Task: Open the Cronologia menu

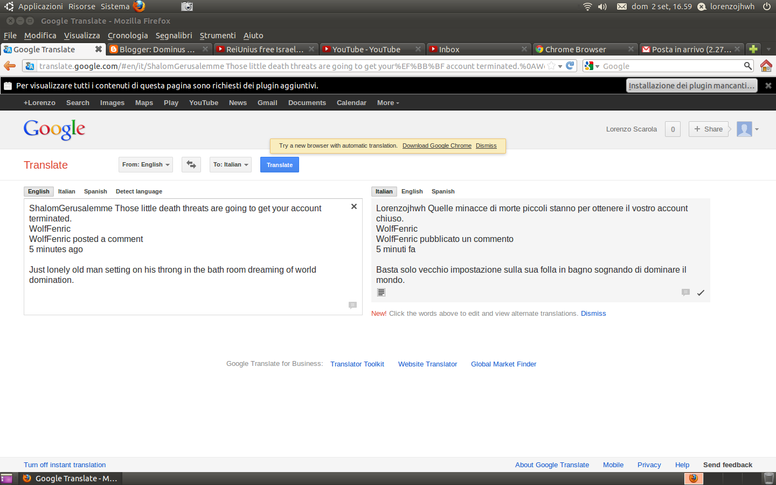Action: 128,36
